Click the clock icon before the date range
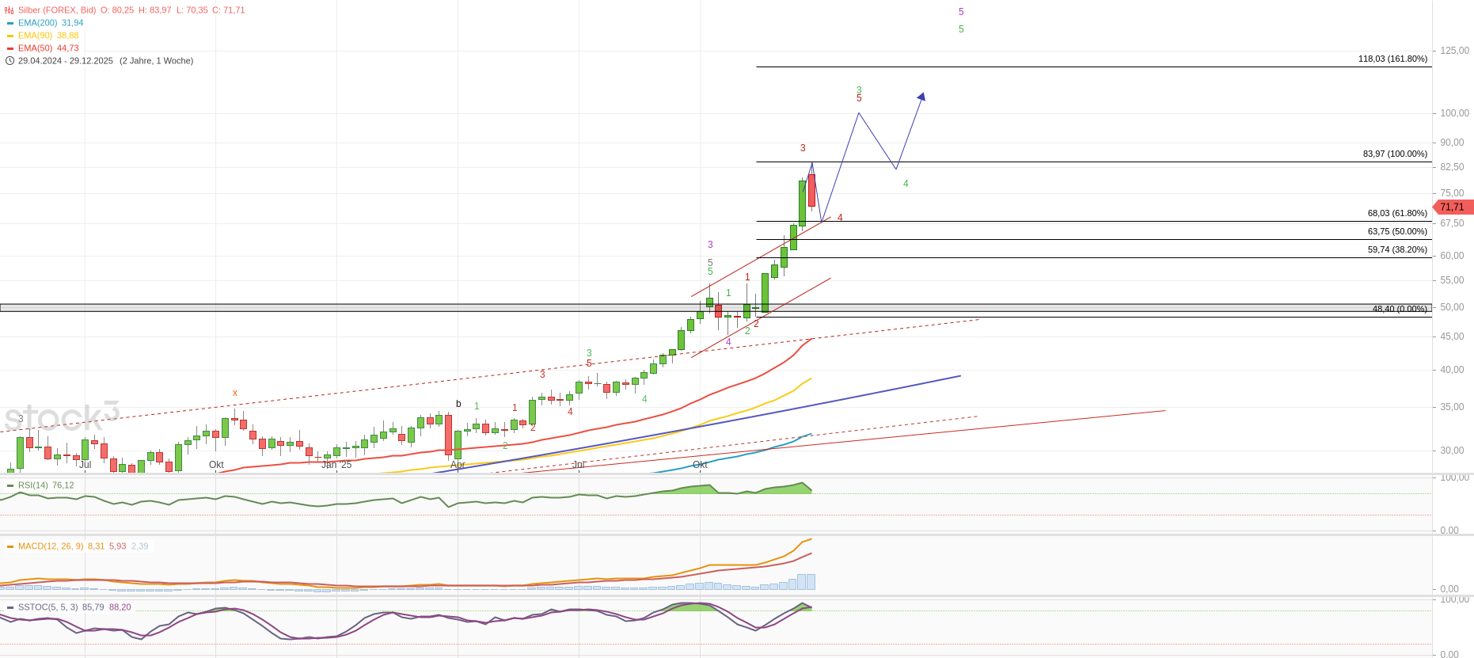Image resolution: width=1474 pixels, height=658 pixels. click(9, 61)
